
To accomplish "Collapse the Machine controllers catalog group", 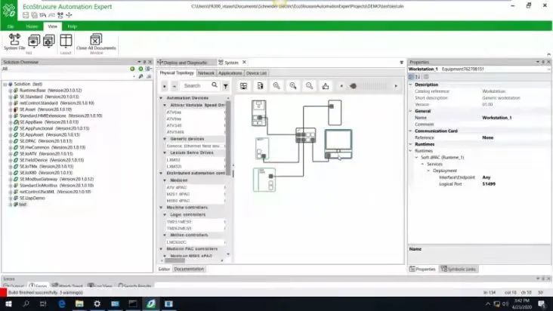I will [x=161, y=208].
